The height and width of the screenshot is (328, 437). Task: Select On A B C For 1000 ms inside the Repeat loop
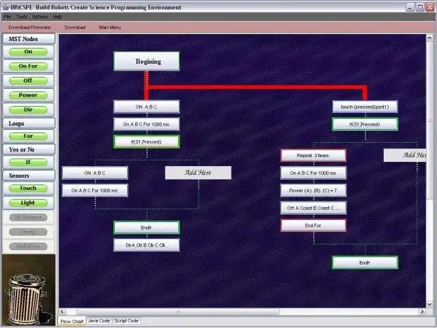pos(313,173)
